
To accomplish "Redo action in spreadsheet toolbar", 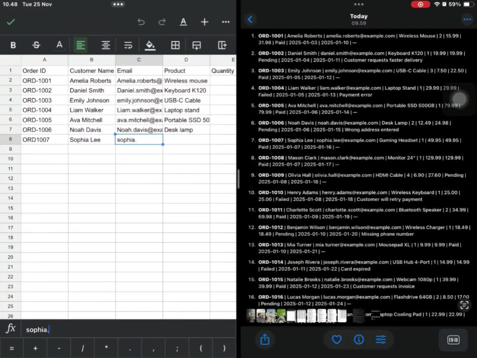I will pyautogui.click(x=162, y=22).
